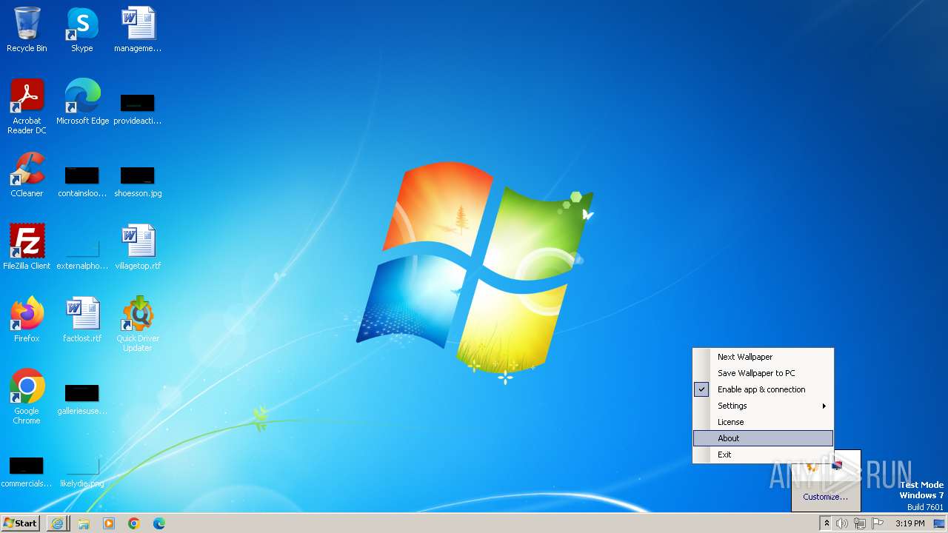This screenshot has width=948, height=533.
Task: Click the Show Desktop button
Action: click(x=939, y=523)
